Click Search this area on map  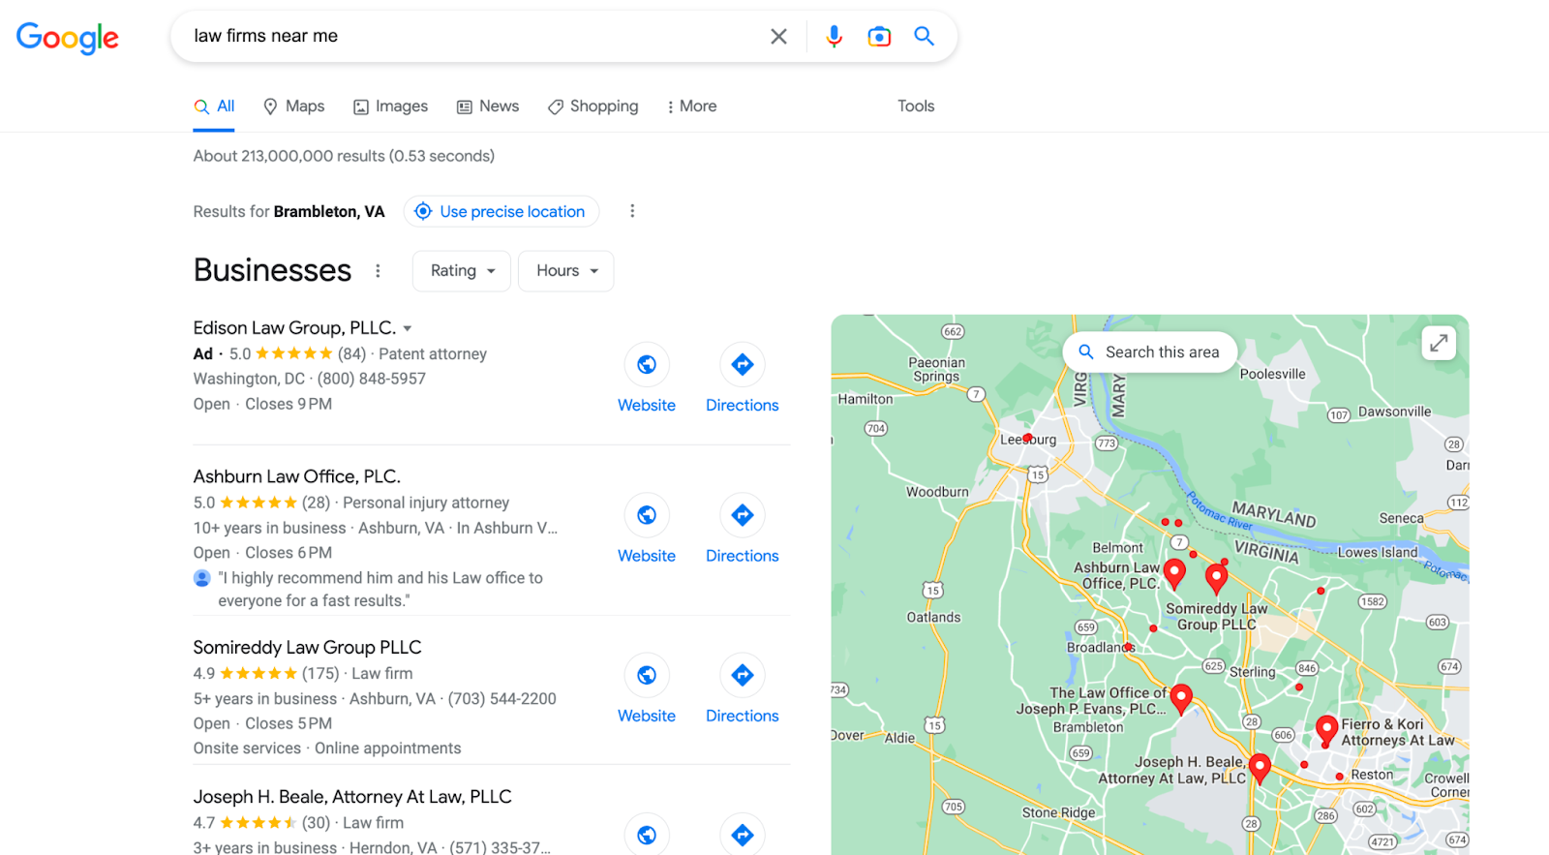point(1150,352)
